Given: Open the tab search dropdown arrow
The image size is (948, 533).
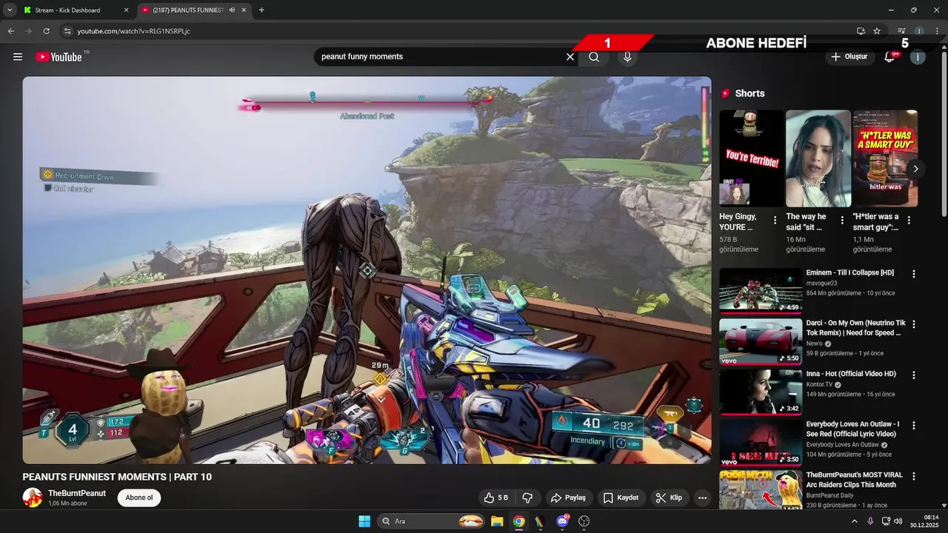Looking at the screenshot, I should 10,10.
